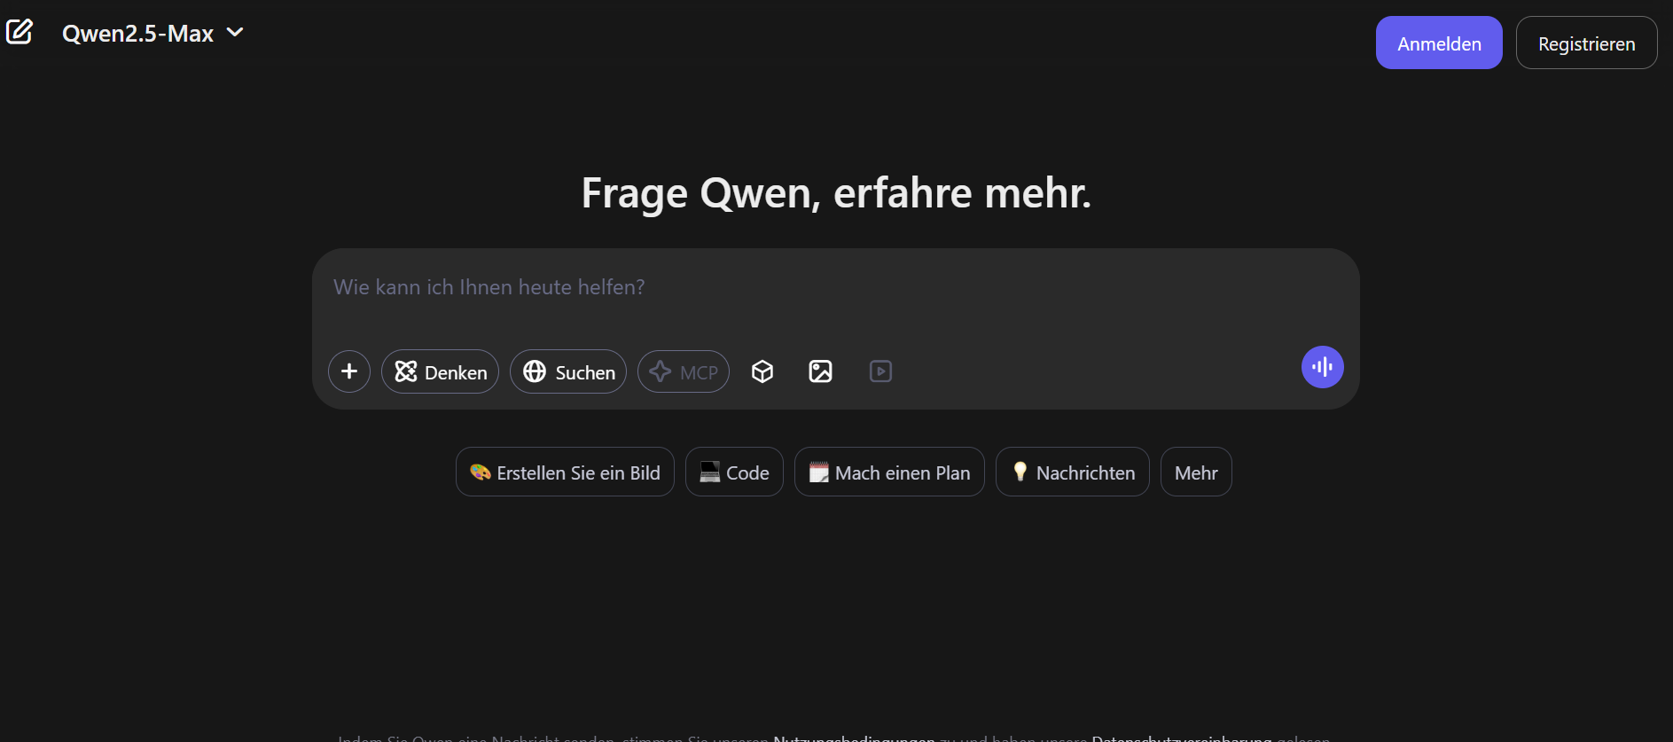The width and height of the screenshot is (1673, 742).
Task: Start voice input with the waveform button
Action: click(1323, 367)
